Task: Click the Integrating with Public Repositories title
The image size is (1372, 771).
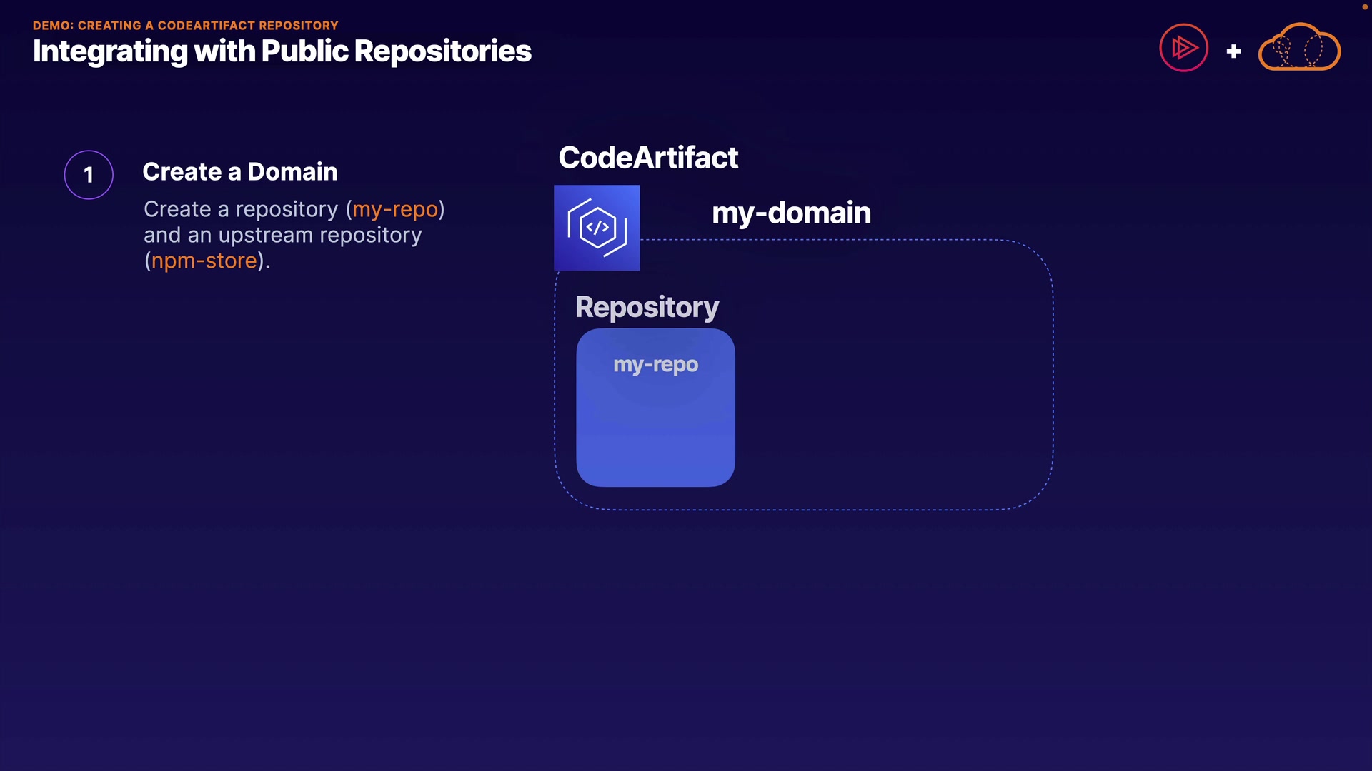Action: point(282,51)
